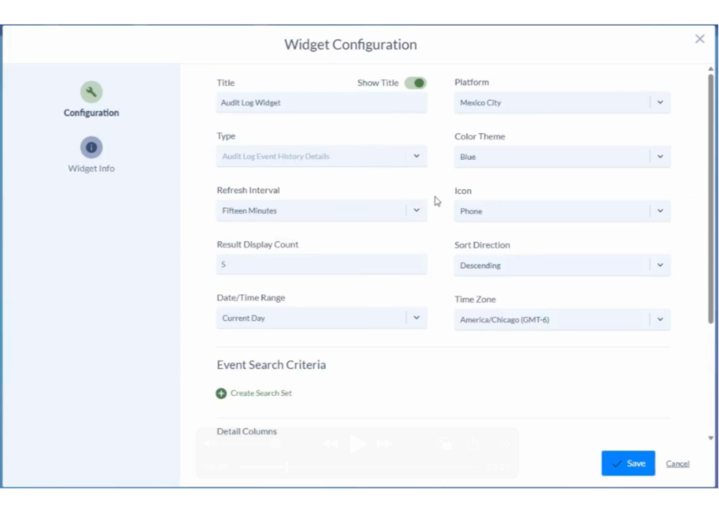Click the green plus Create Search Set icon

[x=221, y=393]
